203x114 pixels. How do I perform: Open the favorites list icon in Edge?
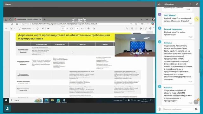142,24
